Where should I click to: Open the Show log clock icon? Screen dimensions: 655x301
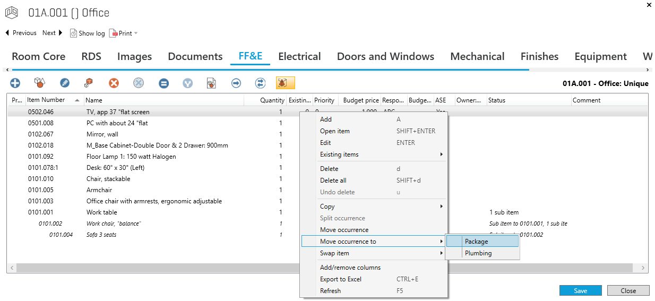74,33
